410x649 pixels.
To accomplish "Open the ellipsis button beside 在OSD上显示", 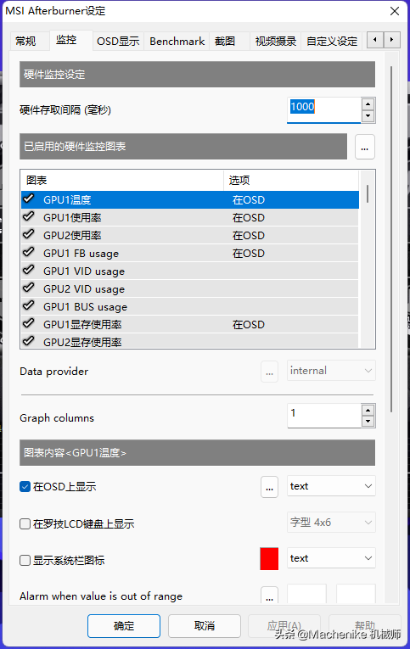I will click(270, 487).
